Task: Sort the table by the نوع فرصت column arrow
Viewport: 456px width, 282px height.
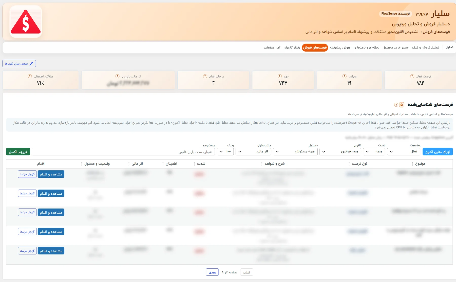Action: 349,164
